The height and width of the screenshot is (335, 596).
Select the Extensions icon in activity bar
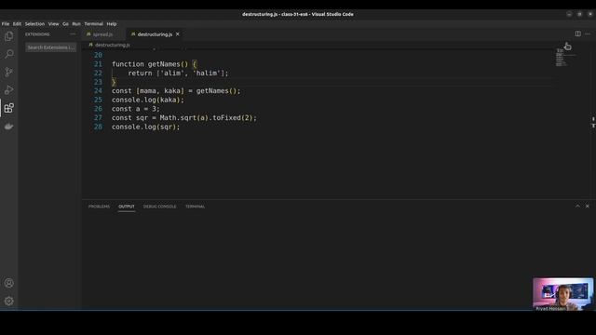coord(8,108)
